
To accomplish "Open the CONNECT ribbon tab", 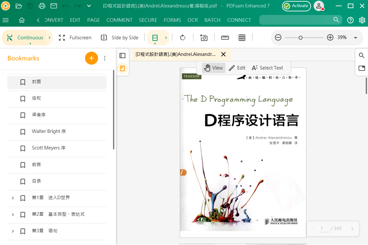I will click(x=239, y=20).
